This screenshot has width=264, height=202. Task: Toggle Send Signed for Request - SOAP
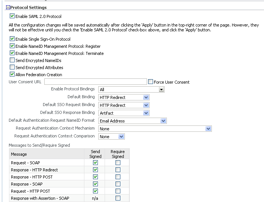click(x=96, y=162)
